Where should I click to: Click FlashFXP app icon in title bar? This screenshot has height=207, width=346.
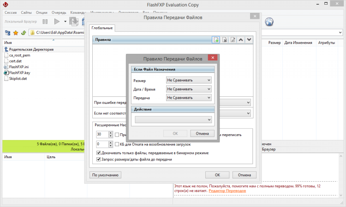(x=6, y=5)
